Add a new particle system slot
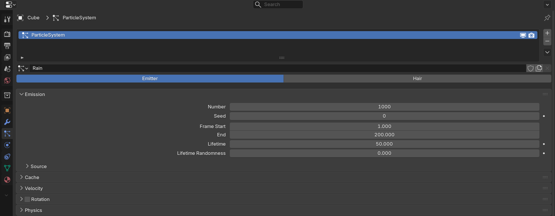Screen dimensions: 555x216 click(x=547, y=33)
